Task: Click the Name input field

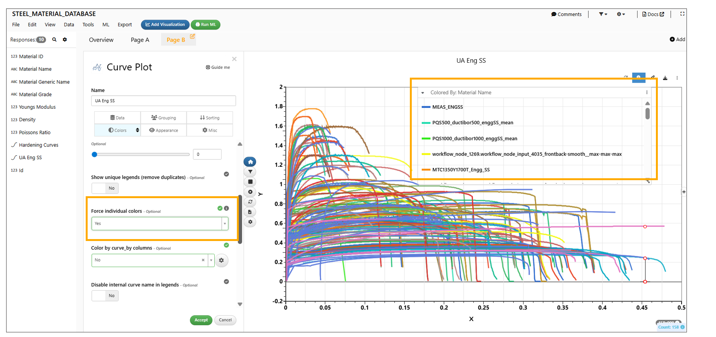Action: [x=163, y=101]
